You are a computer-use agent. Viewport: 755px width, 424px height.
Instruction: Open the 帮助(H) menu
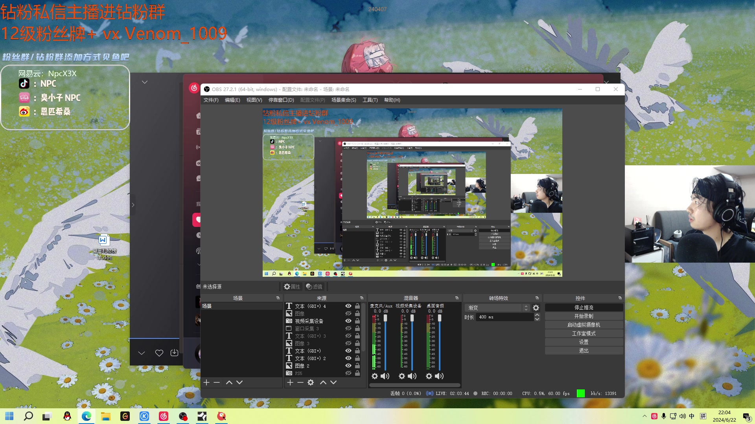coord(392,100)
